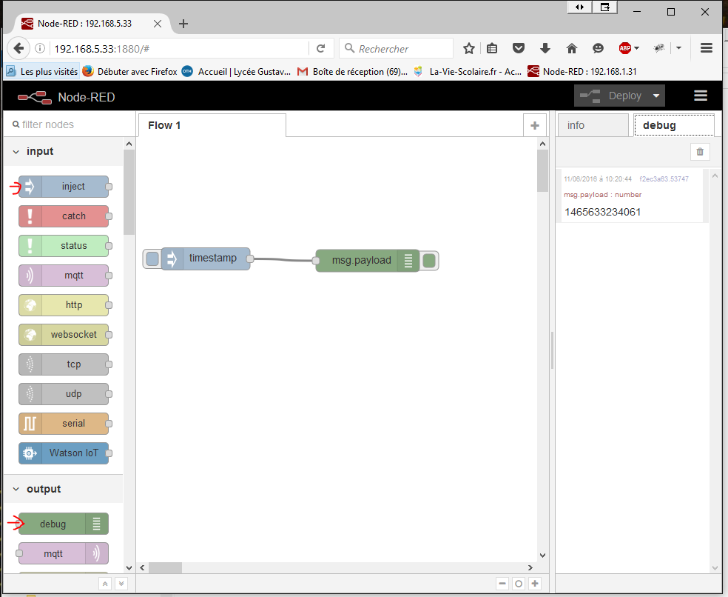
Task: Collapse all palette categories
Action: click(105, 584)
